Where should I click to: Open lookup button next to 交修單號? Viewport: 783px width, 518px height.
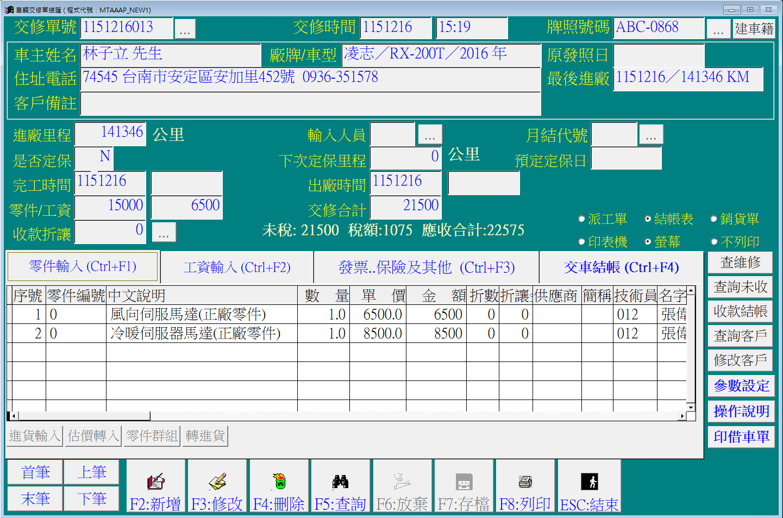tap(185, 29)
